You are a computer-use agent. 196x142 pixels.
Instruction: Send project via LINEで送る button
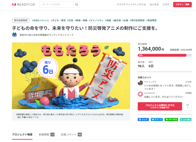pyautogui.click(x=171, y=119)
